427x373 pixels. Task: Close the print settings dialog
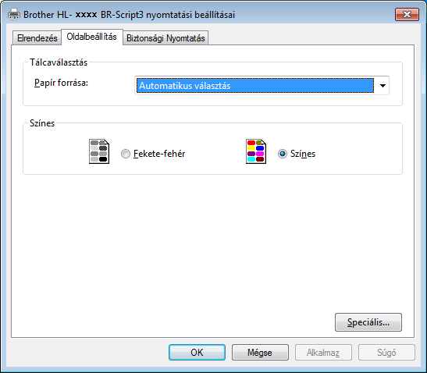407,14
